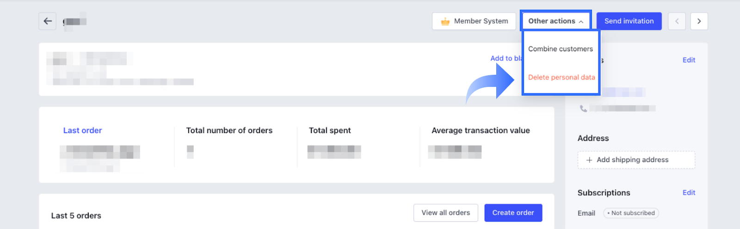Click View all orders button
Screen dimensions: 740x229
tap(445, 213)
